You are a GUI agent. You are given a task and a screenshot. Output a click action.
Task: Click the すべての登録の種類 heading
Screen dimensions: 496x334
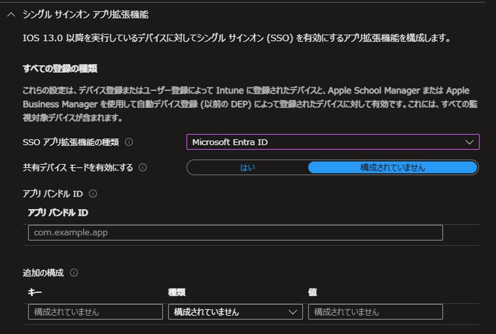[x=60, y=68]
